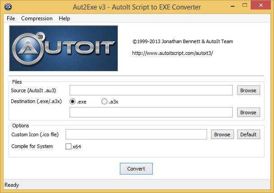The width and height of the screenshot is (274, 193).
Task: Enable the x64 compile checkbox
Action: pyautogui.click(x=69, y=146)
